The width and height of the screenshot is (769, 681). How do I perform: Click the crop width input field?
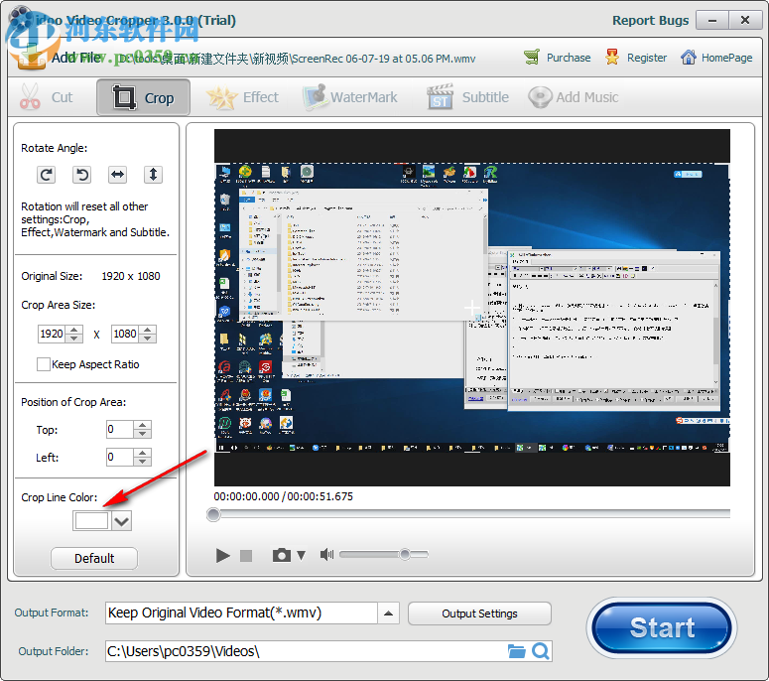[x=52, y=335]
